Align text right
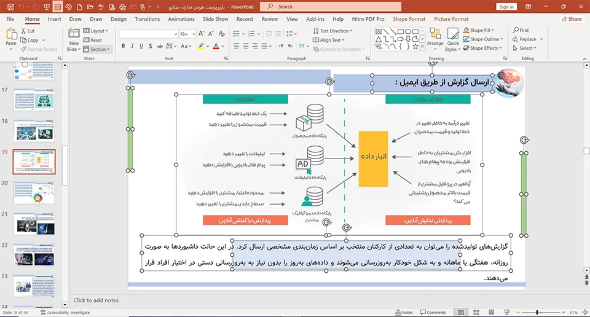The height and width of the screenshot is (317, 590). pyautogui.click(x=255, y=46)
